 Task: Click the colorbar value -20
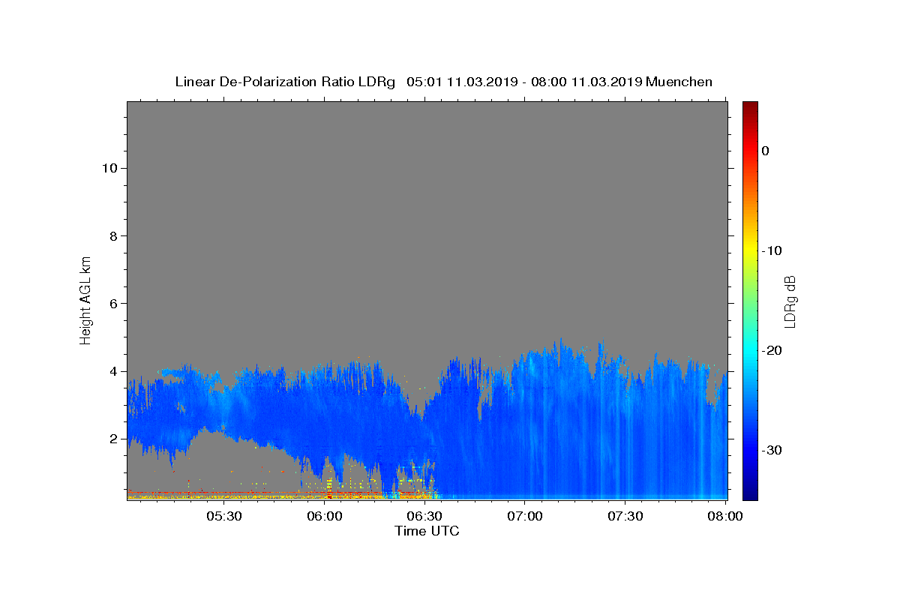(x=772, y=350)
